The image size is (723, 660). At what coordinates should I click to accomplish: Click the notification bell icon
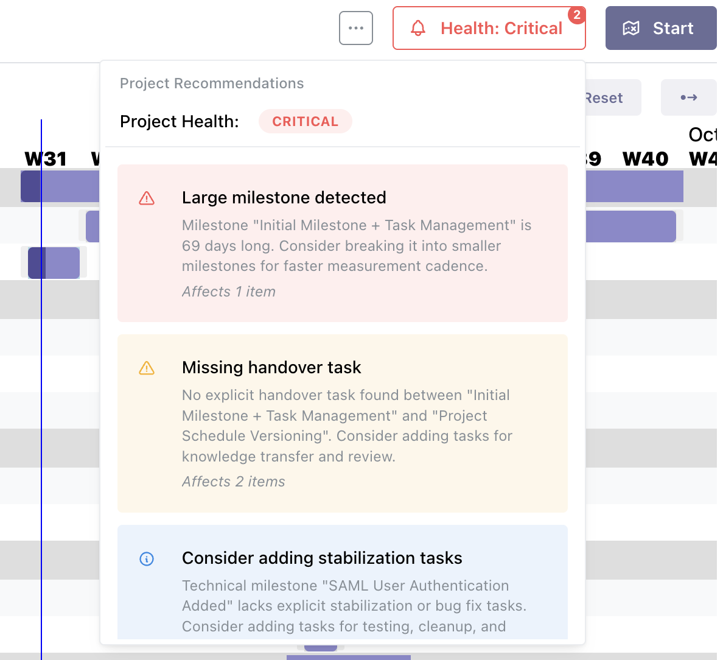pos(417,27)
